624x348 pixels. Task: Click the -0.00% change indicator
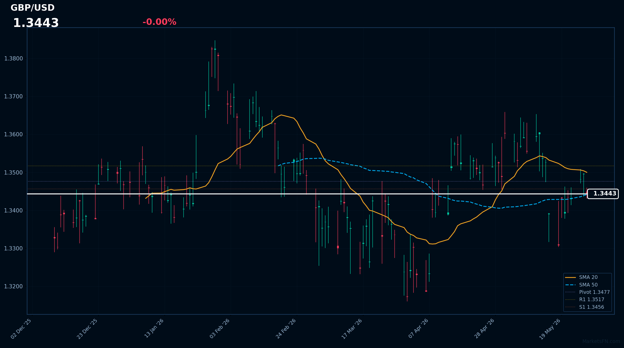(159, 22)
